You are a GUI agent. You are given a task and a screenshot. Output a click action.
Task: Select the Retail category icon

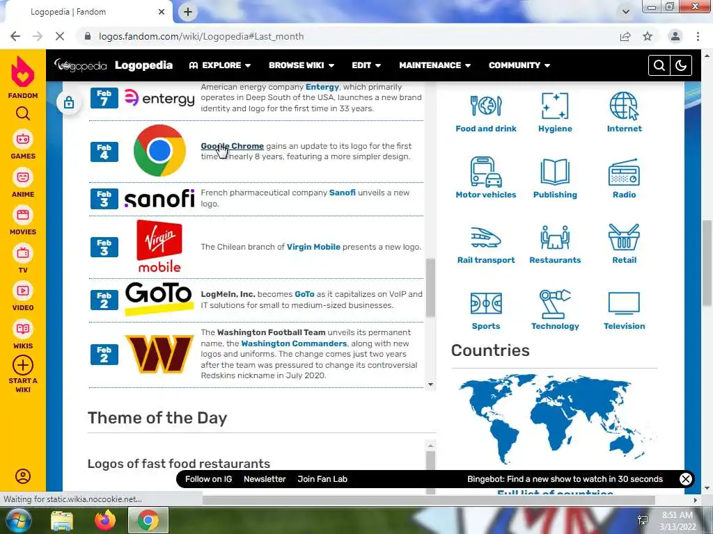click(624, 238)
